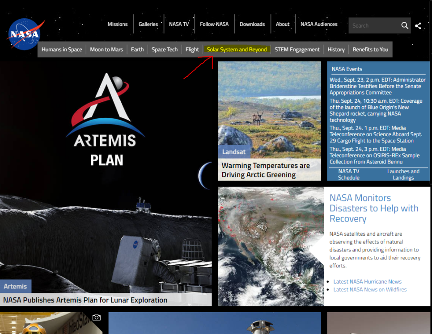Open Bridenstine Senate testimony event

377,86
